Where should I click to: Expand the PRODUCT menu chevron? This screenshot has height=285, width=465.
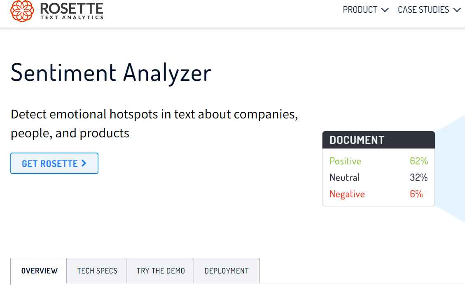pos(385,10)
